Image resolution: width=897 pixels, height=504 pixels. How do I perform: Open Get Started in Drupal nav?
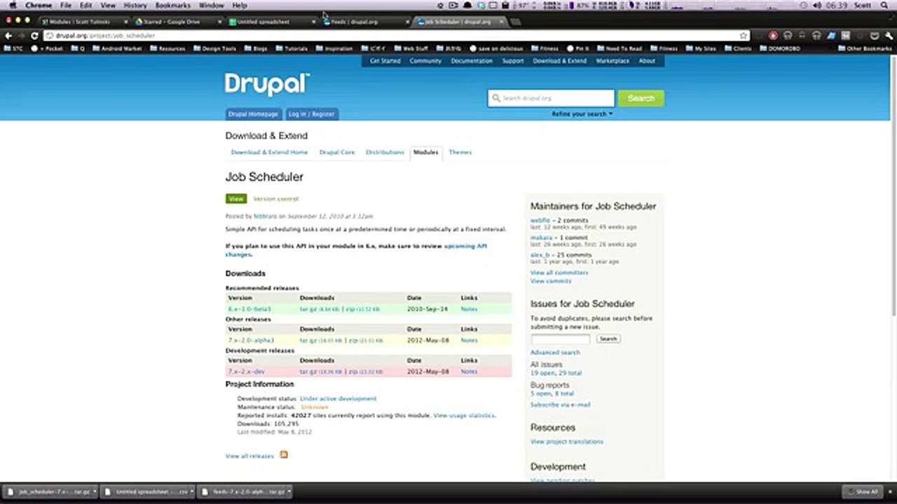(x=385, y=61)
